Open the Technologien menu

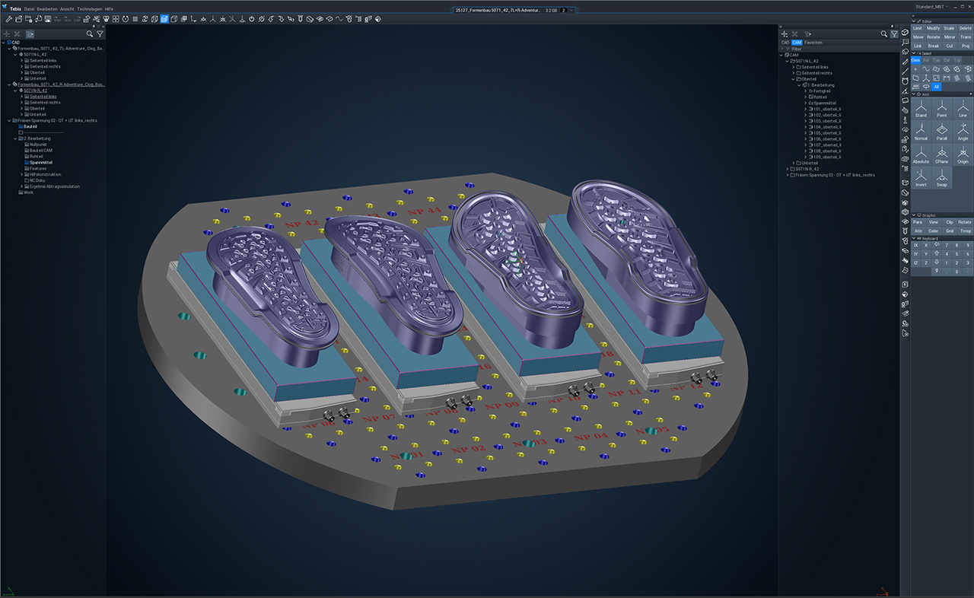89,9
